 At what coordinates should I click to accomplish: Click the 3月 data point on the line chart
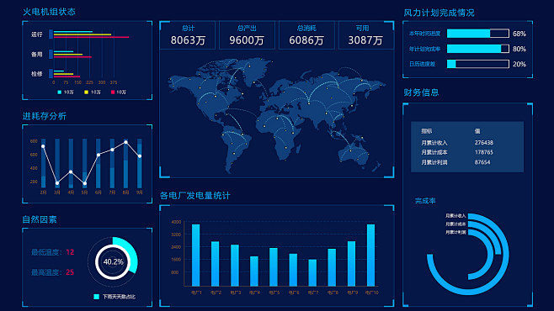[x=57, y=183]
